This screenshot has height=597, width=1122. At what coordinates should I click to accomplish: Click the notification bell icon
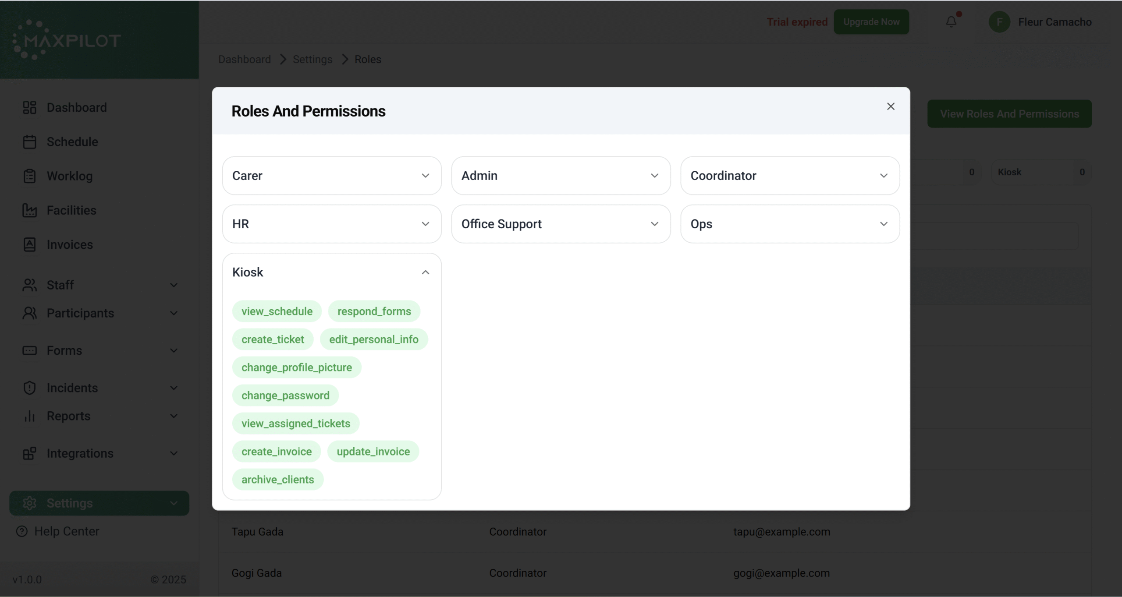[x=951, y=21]
